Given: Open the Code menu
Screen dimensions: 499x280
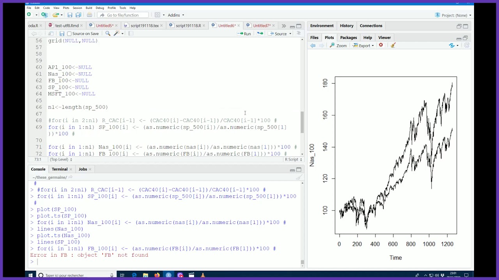Looking at the screenshot, I should click(46, 8).
